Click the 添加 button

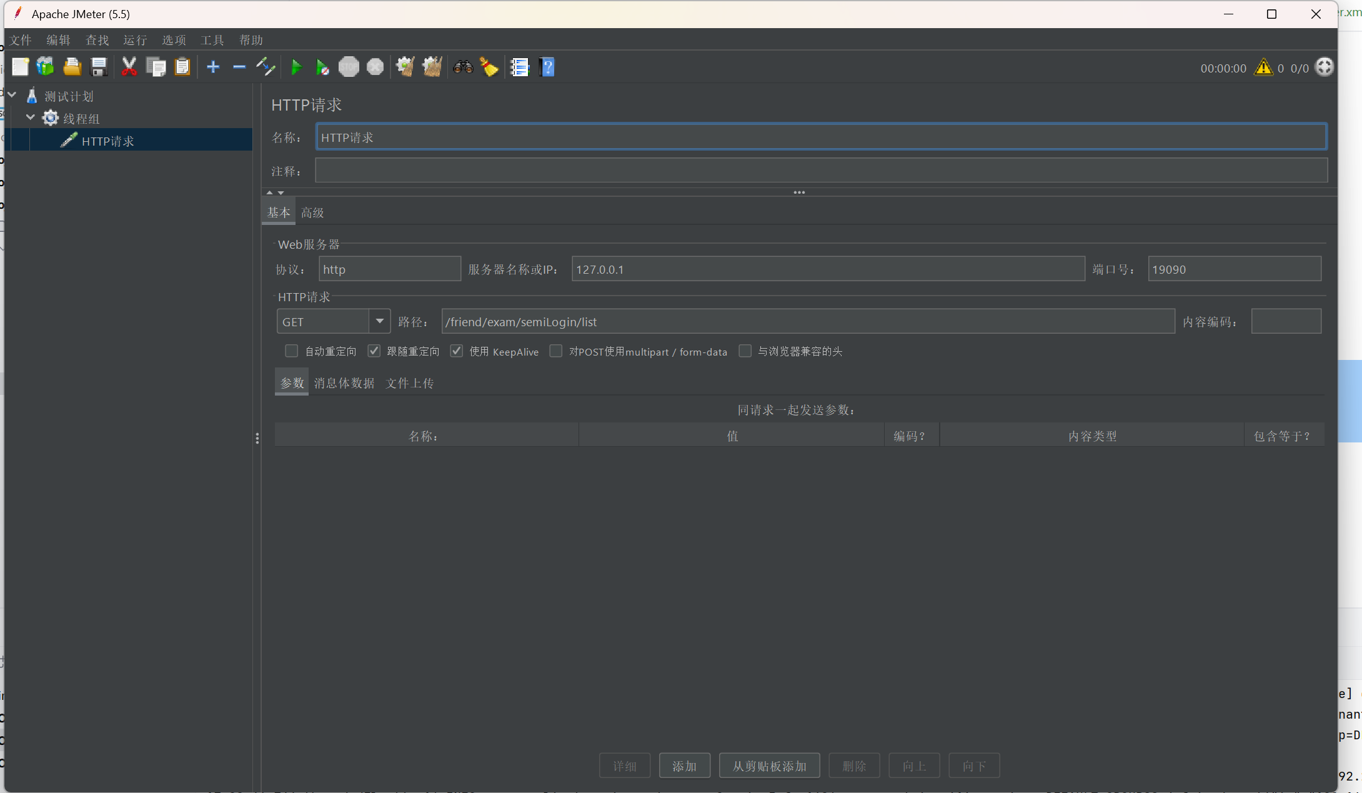pyautogui.click(x=685, y=766)
